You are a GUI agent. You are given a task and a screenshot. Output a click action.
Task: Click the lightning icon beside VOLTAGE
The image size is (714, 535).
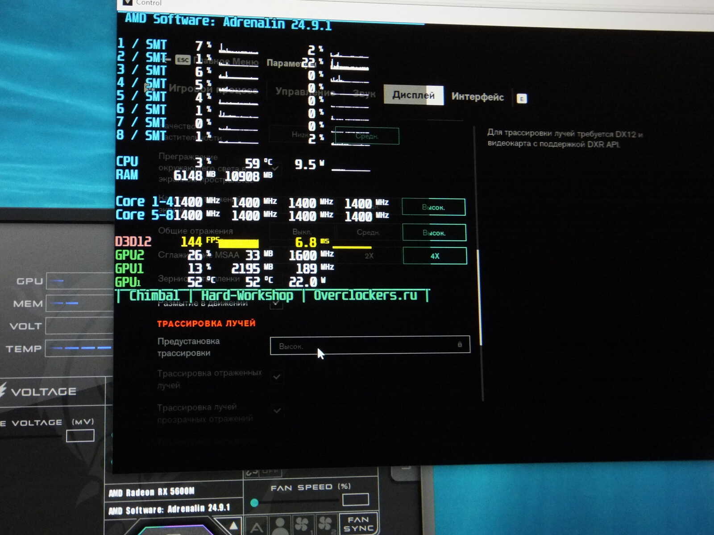(x=2, y=391)
